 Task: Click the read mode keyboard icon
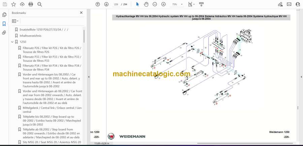coord(201,4)
